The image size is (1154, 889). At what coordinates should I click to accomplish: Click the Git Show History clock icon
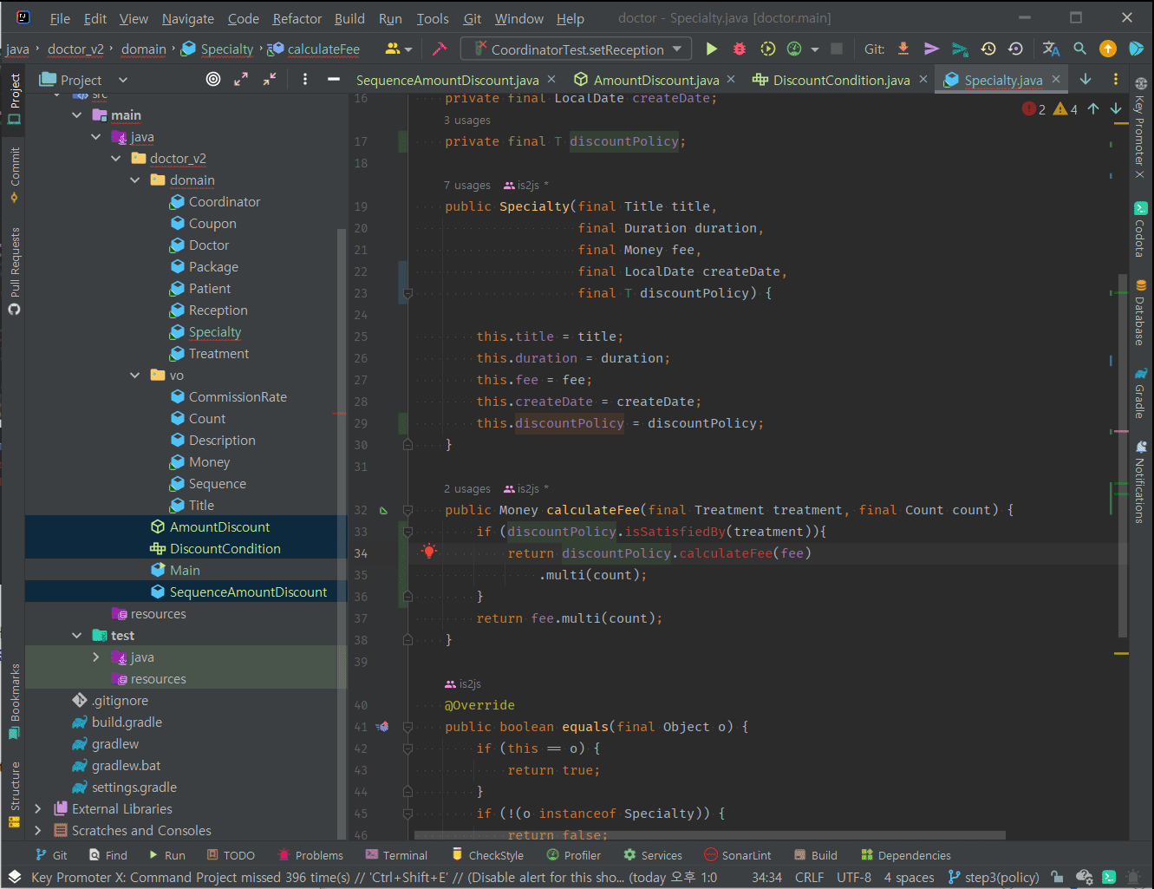pos(988,49)
